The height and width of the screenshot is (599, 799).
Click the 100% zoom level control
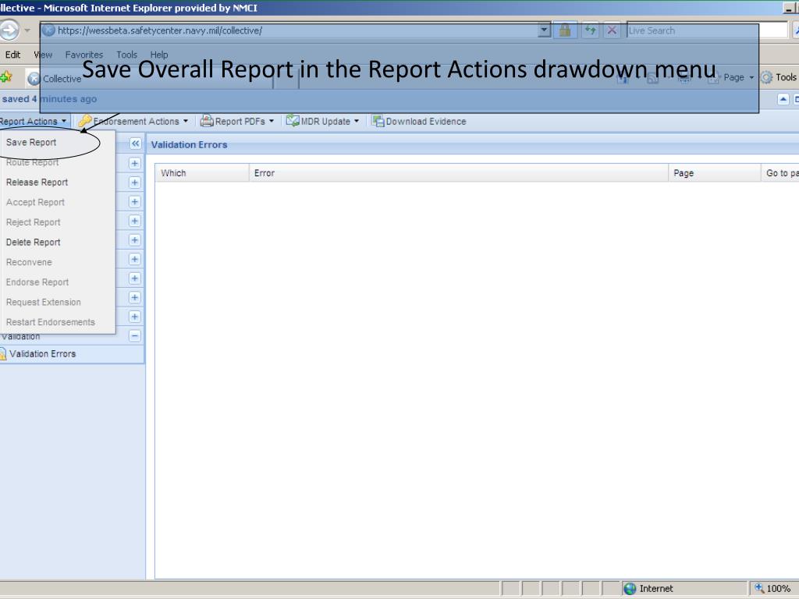pos(772,589)
